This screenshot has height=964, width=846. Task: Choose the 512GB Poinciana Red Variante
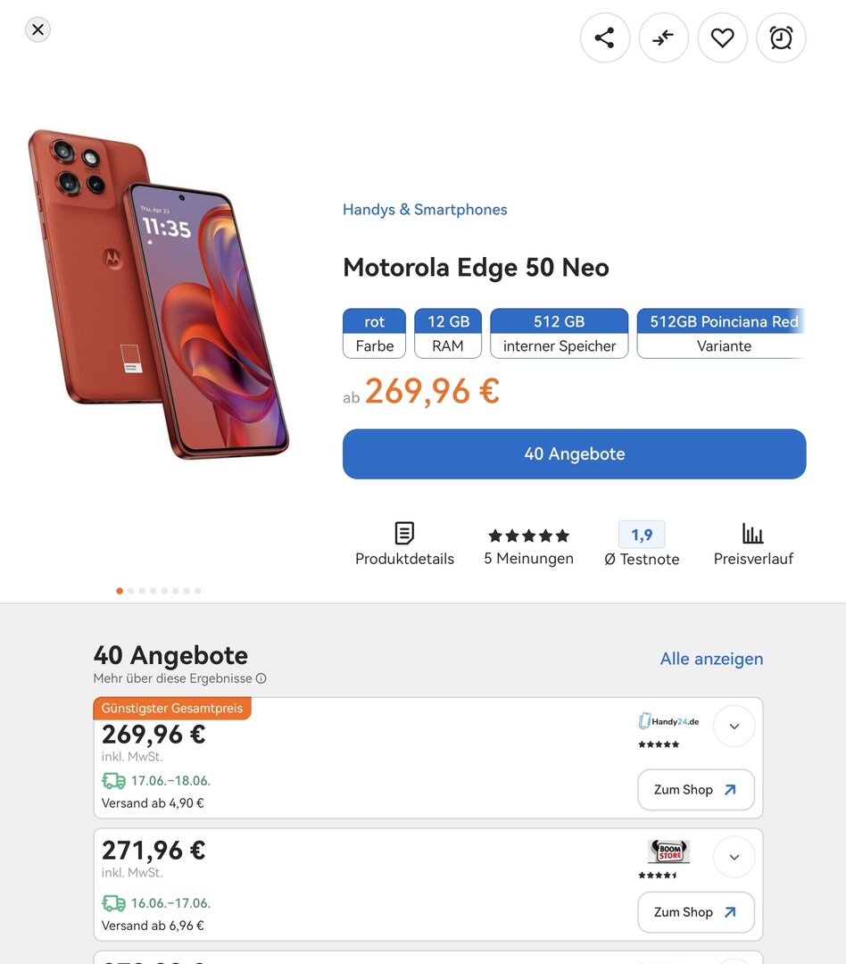pyautogui.click(x=721, y=333)
